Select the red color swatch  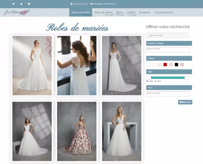(x=165, y=65)
